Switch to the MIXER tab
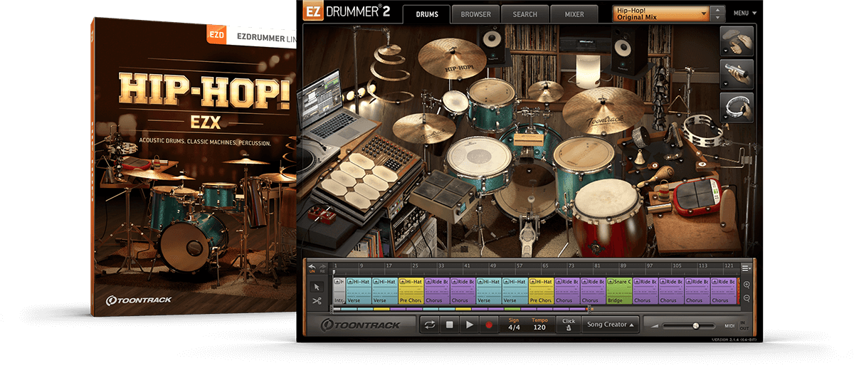The image size is (854, 368). (x=574, y=14)
